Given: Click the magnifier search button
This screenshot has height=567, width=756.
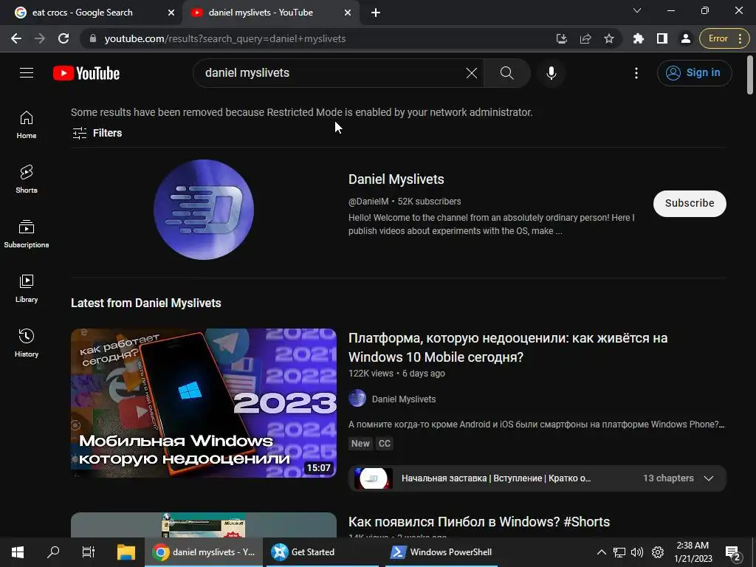Looking at the screenshot, I should pos(506,73).
